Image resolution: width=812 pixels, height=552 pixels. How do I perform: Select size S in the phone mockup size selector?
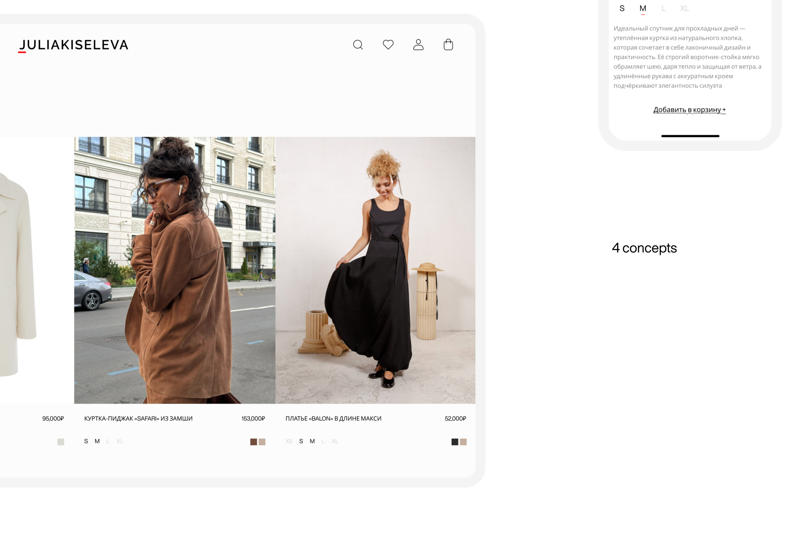coord(622,8)
